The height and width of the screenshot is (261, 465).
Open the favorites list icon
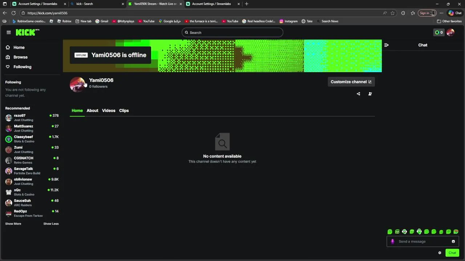tap(413, 13)
